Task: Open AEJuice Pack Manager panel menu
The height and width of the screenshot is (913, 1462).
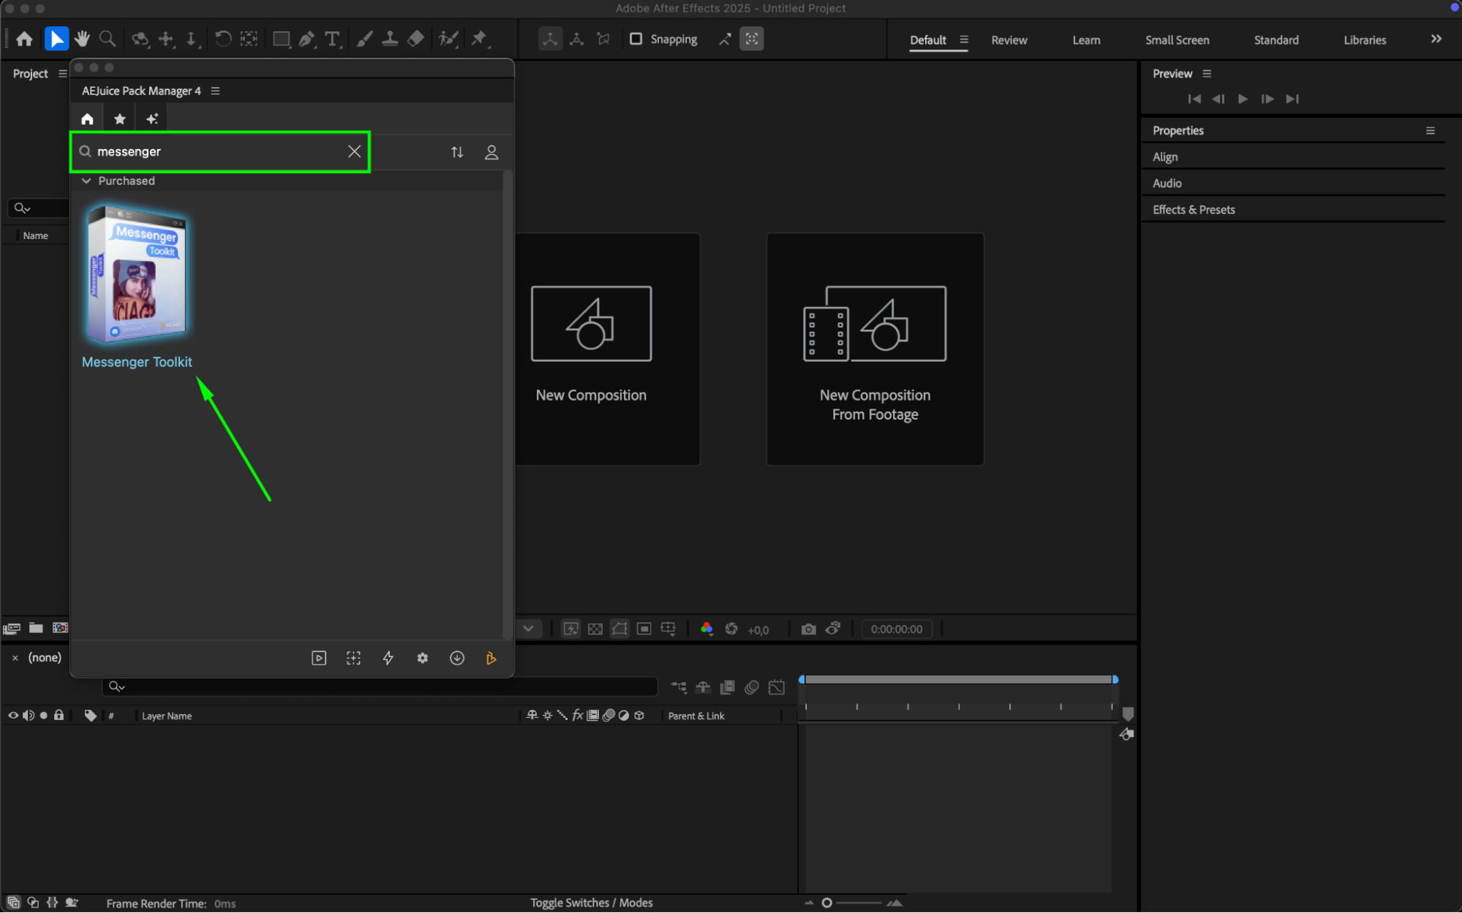Action: coord(215,91)
